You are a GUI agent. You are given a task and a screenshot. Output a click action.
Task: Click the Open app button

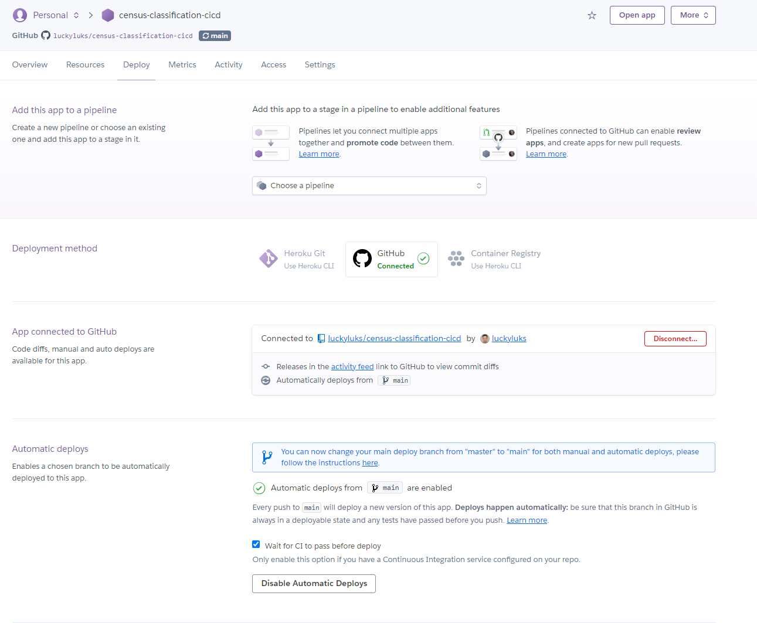click(x=637, y=15)
